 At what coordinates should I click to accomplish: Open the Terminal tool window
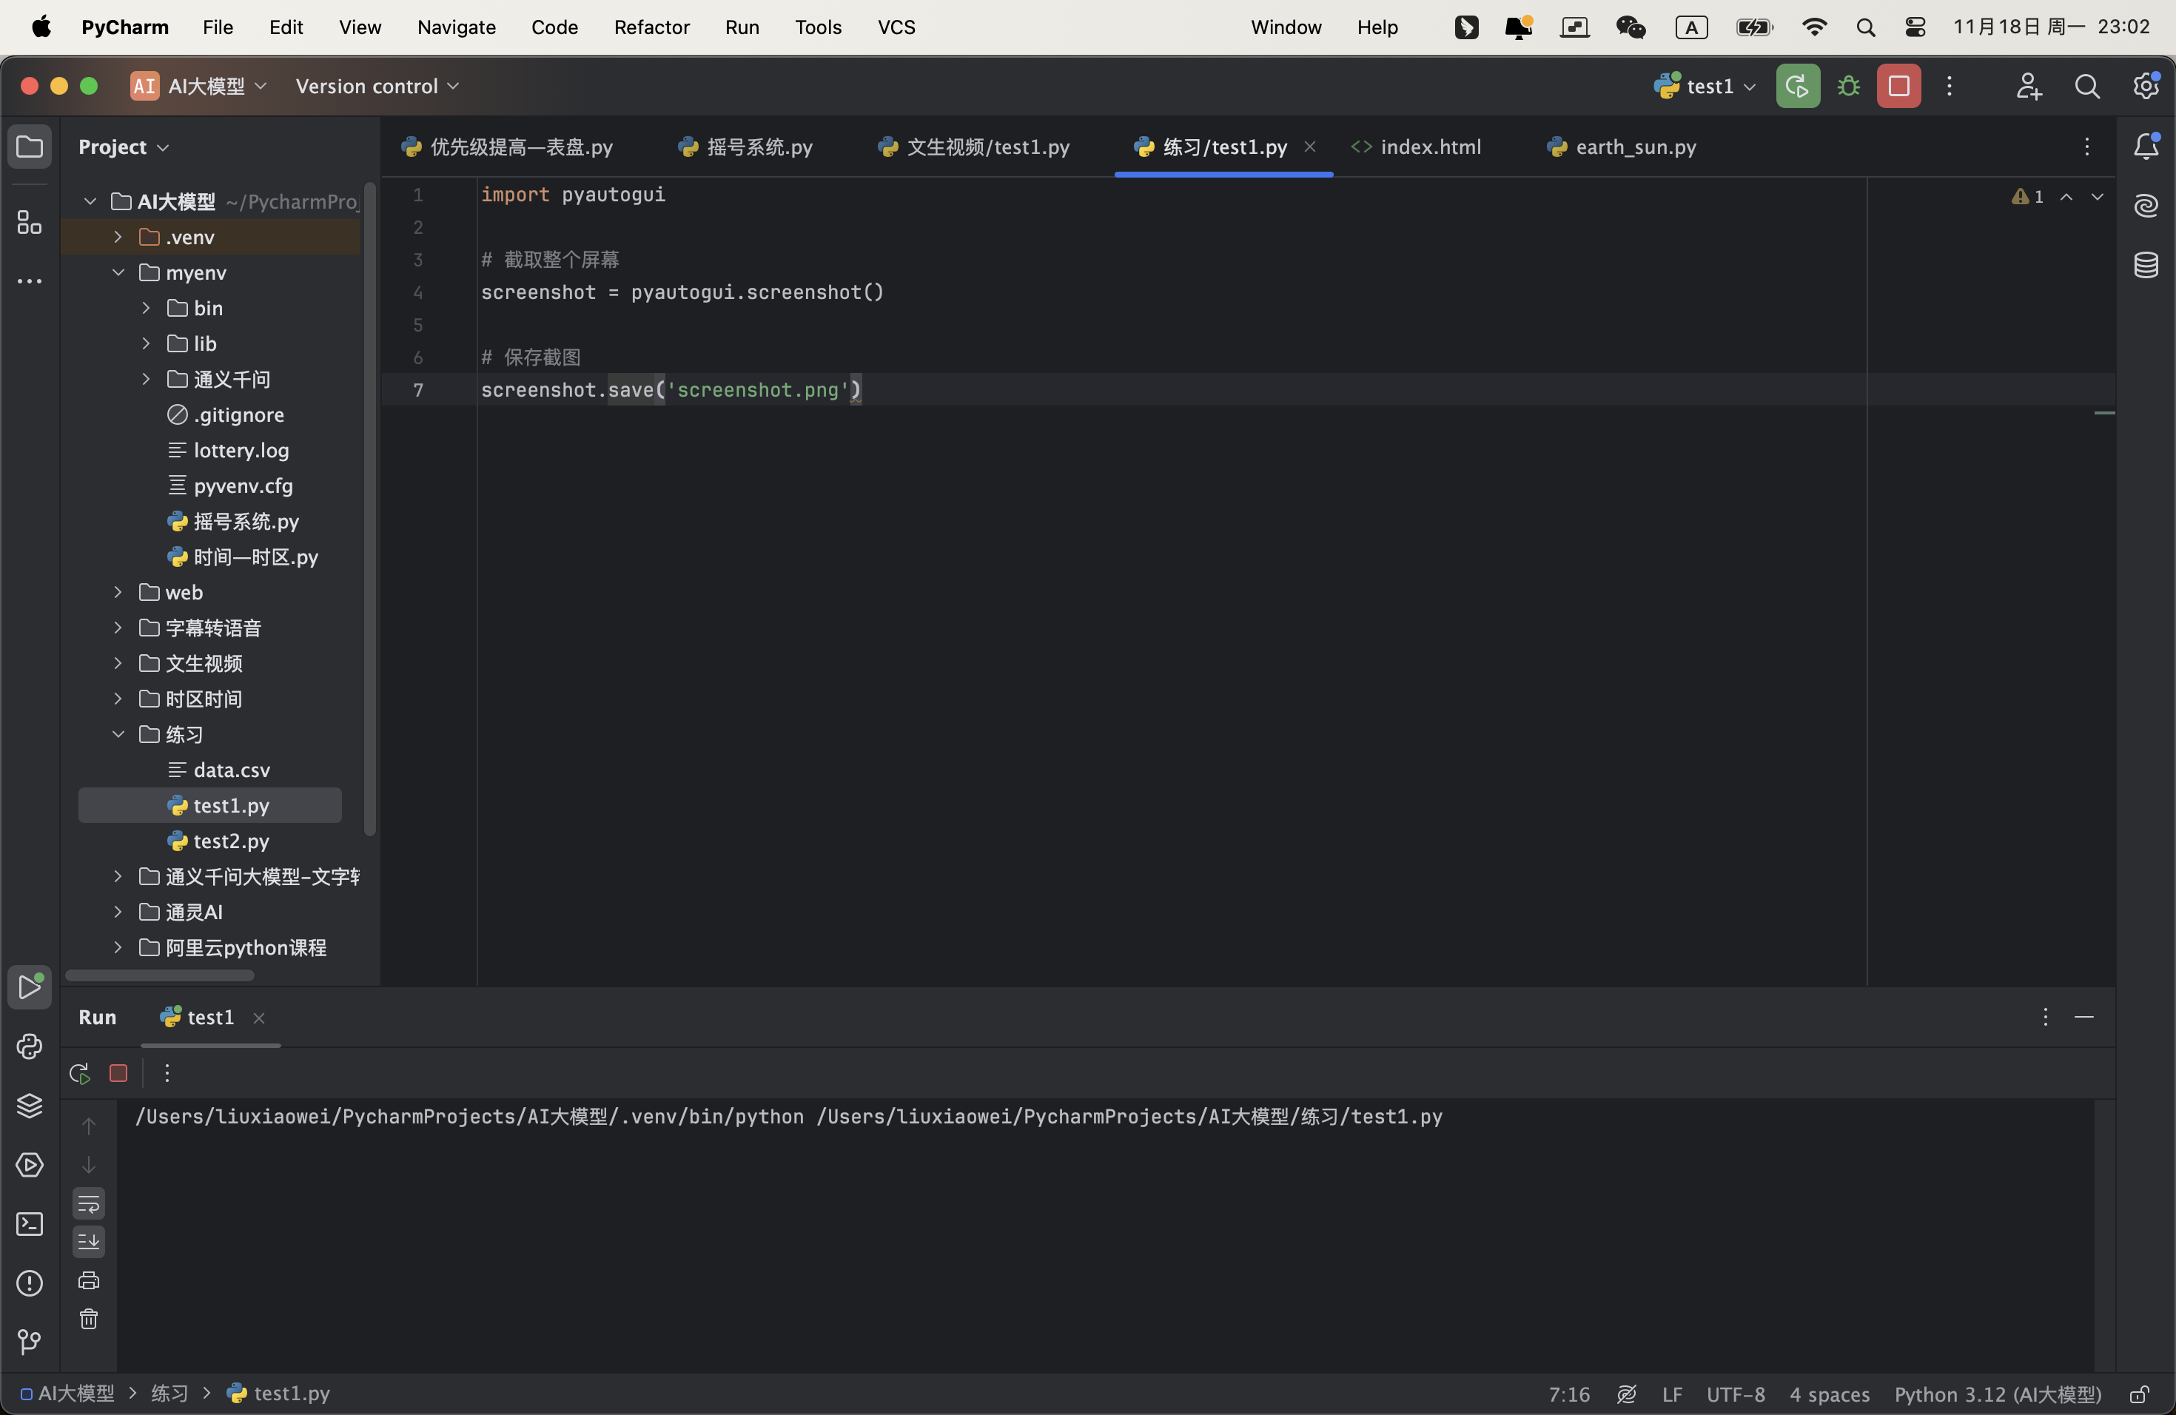[30, 1223]
